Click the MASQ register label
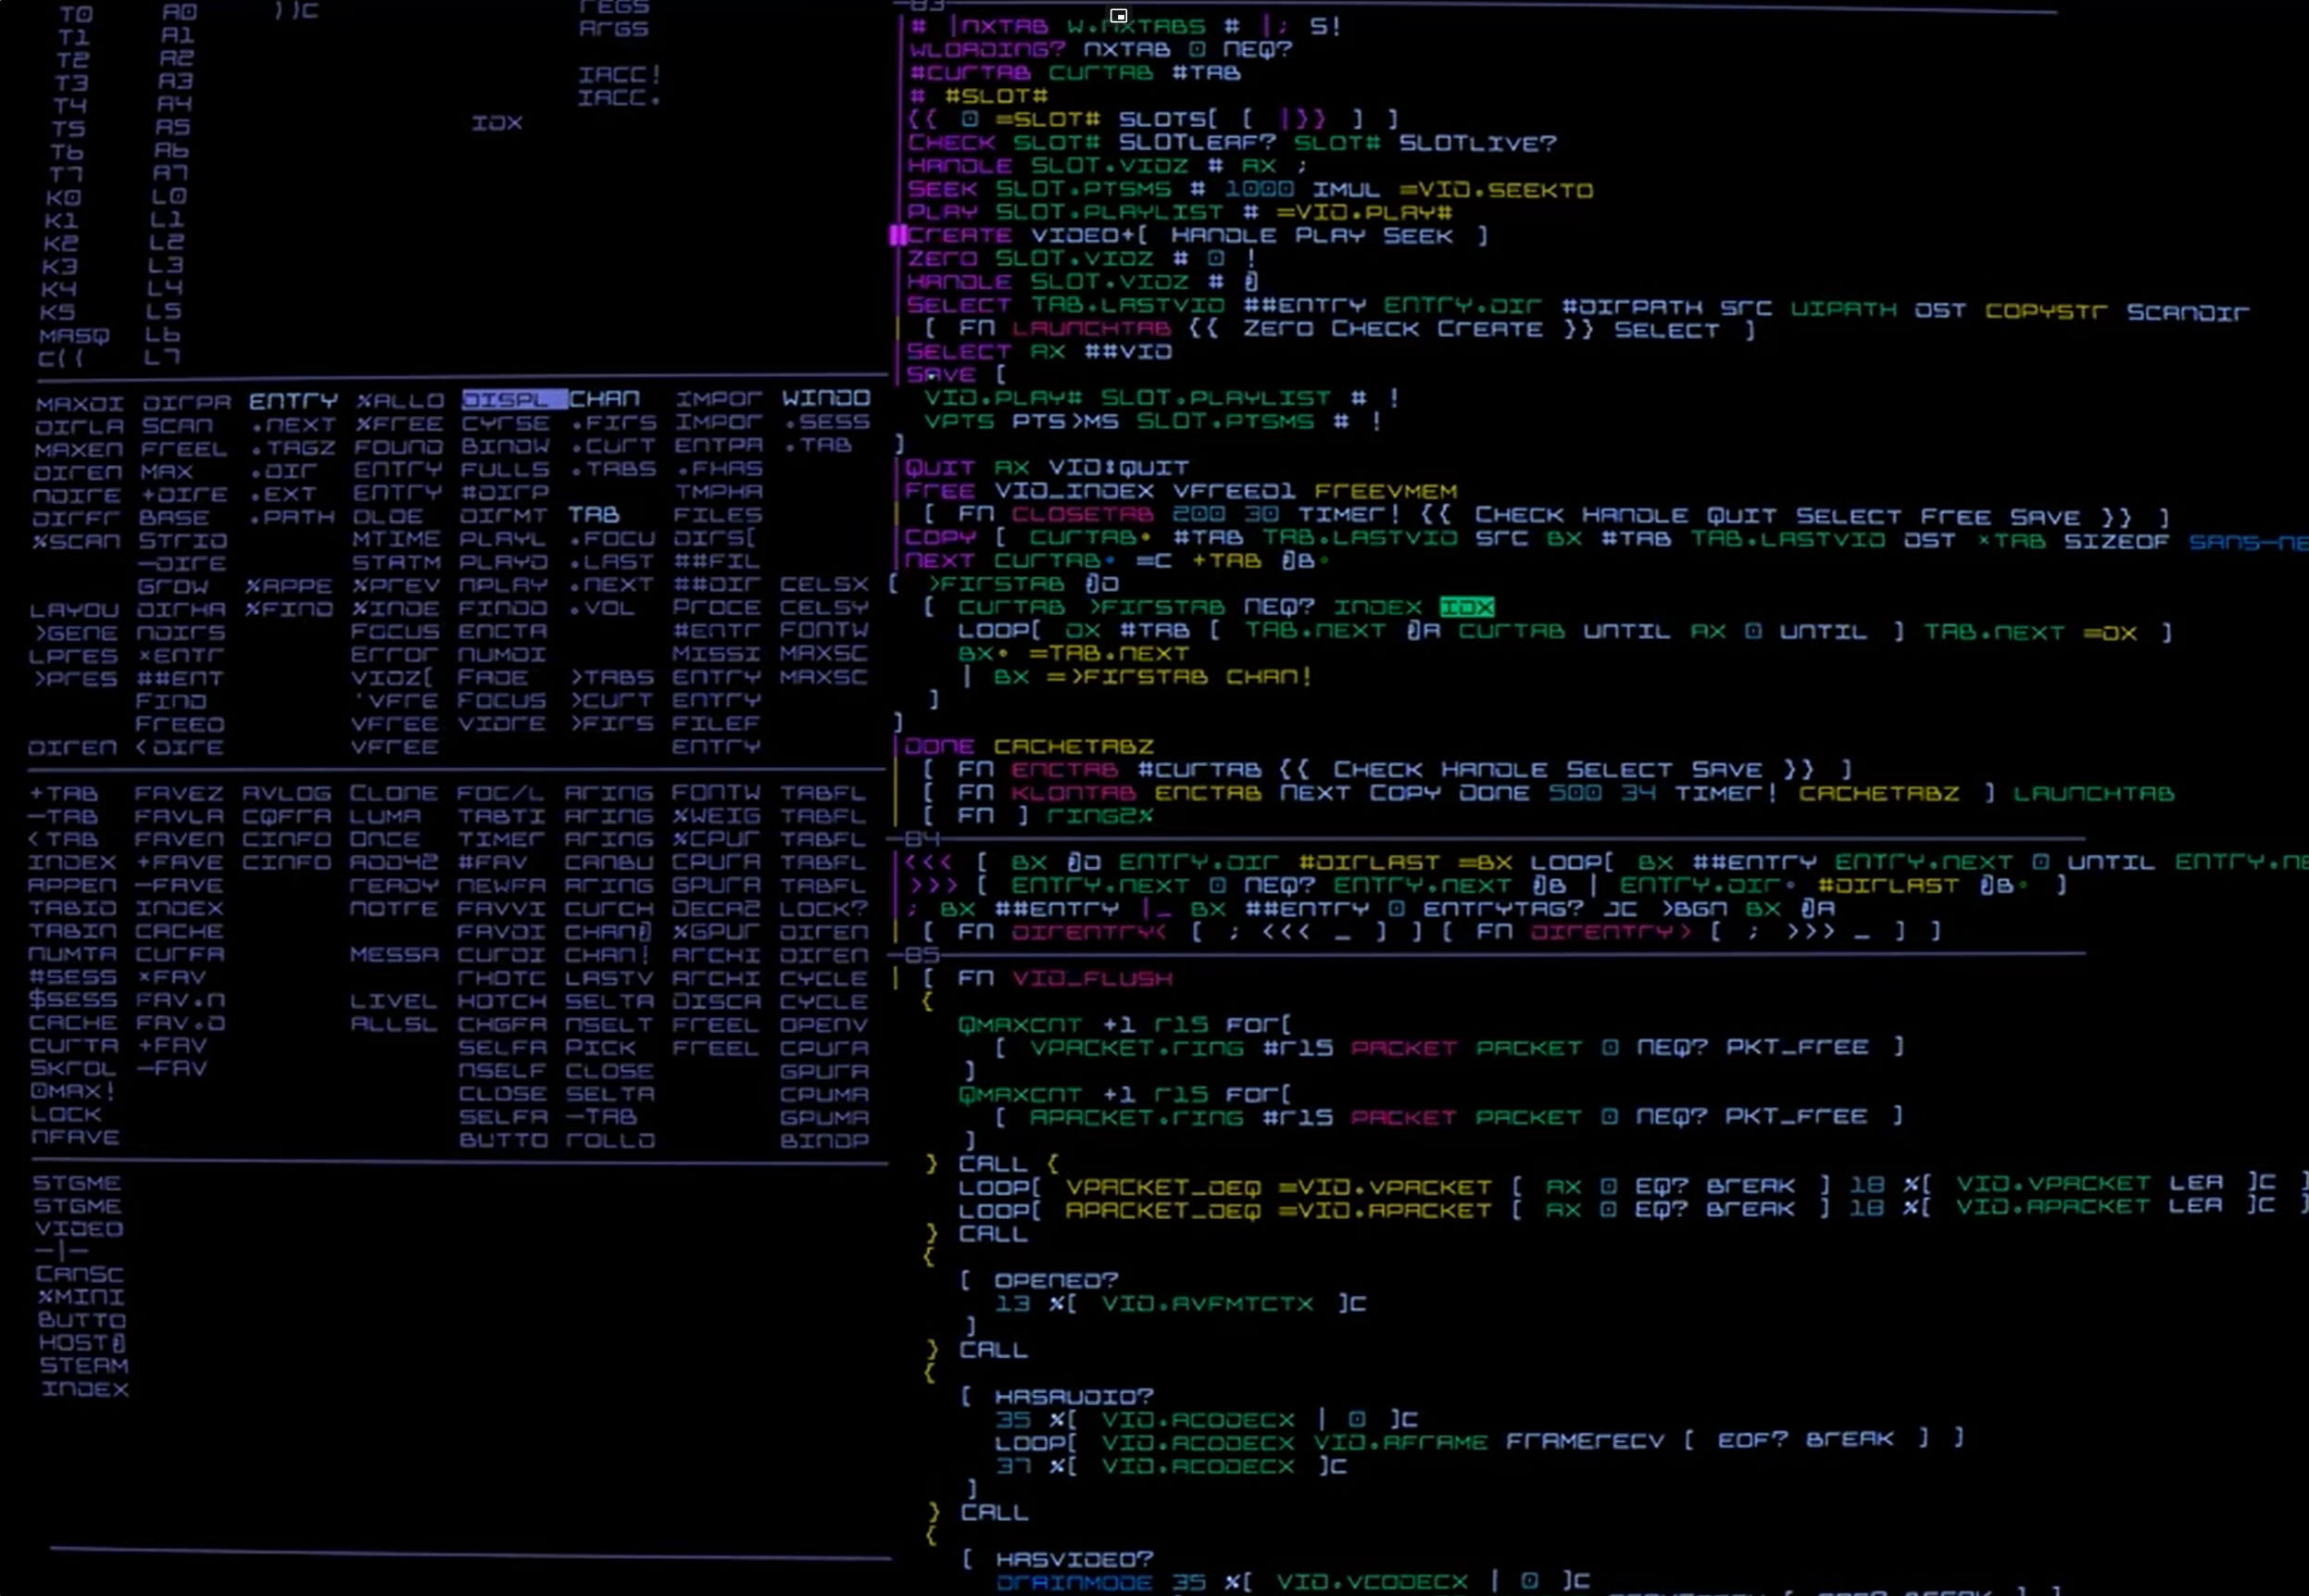The image size is (2309, 1596). [73, 336]
